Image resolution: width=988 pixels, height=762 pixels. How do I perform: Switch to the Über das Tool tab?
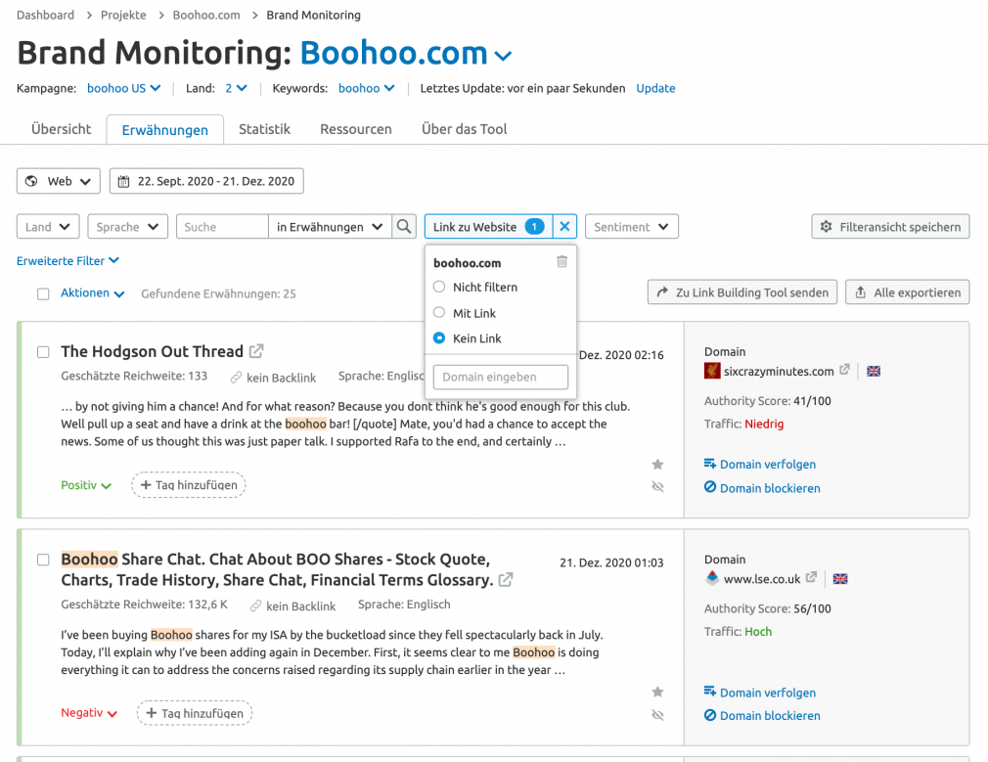coord(465,129)
